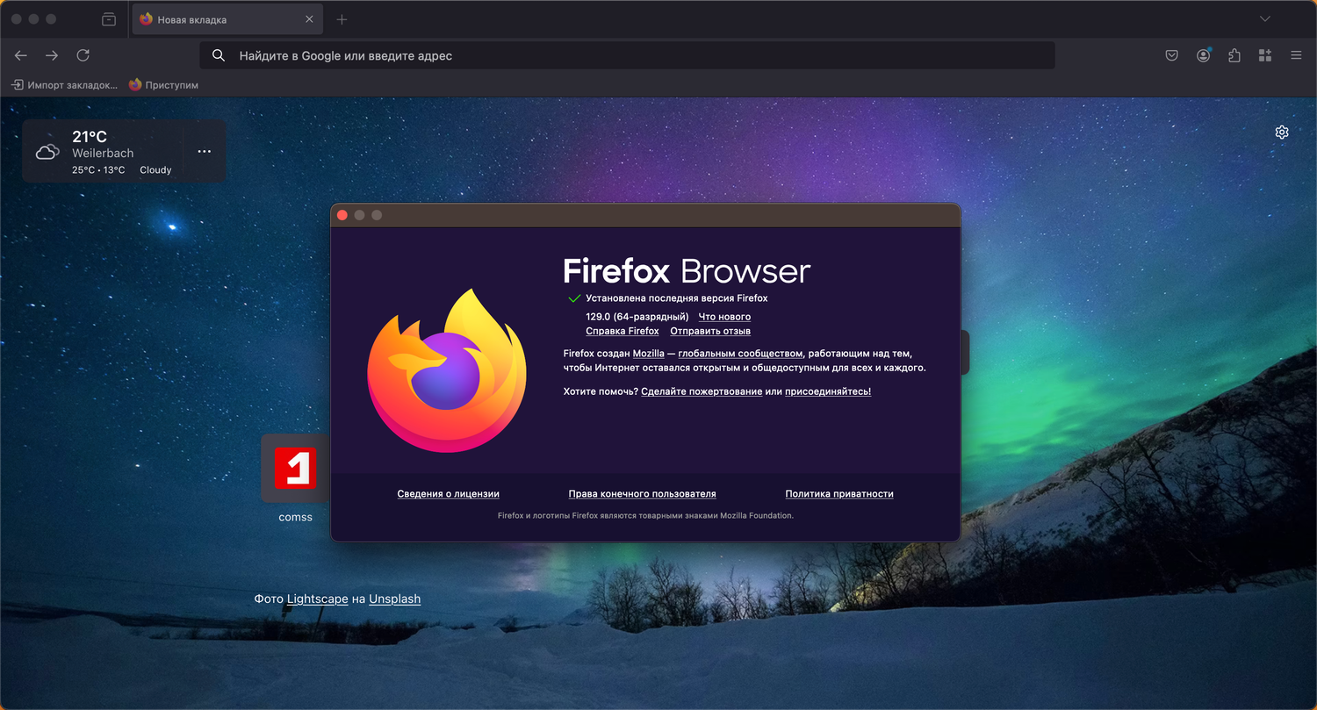This screenshot has width=1317, height=710.
Task: Open the Справка Firefox link
Action: click(623, 331)
